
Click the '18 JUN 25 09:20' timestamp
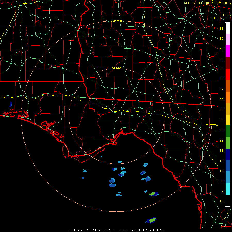[147, 230]
